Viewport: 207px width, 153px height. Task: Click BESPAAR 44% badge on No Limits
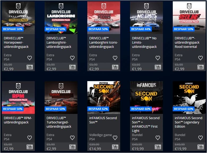click(x=141, y=29)
